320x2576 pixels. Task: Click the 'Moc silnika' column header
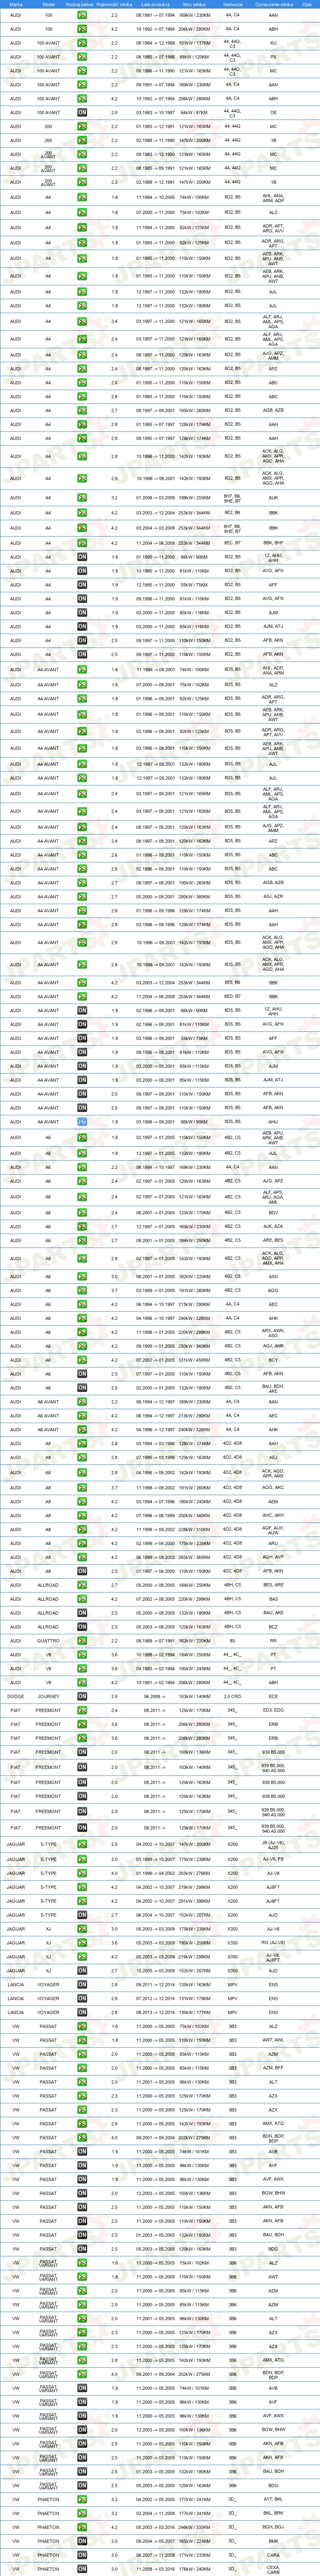(194, 4)
